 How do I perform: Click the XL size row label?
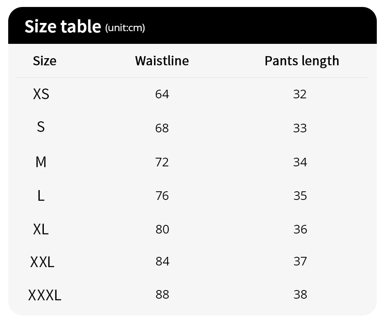41,229
